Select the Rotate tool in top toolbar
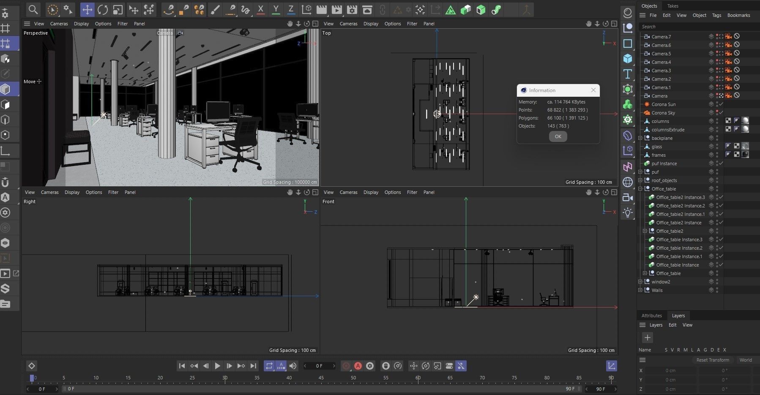This screenshot has height=395, width=760. pos(102,9)
